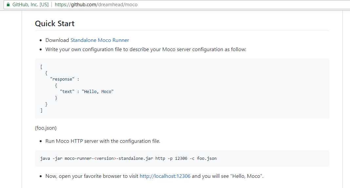This screenshot has width=350, height=188.
Task: Click the green secure padlock icon
Action: pos(8,5)
